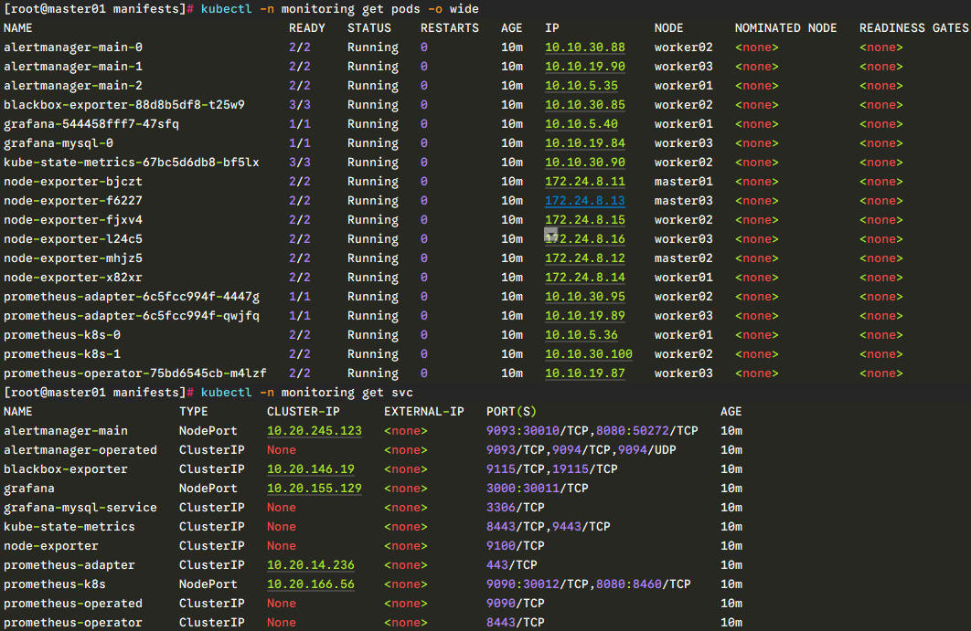Open the 10.10.30.88 IP link

click(585, 47)
